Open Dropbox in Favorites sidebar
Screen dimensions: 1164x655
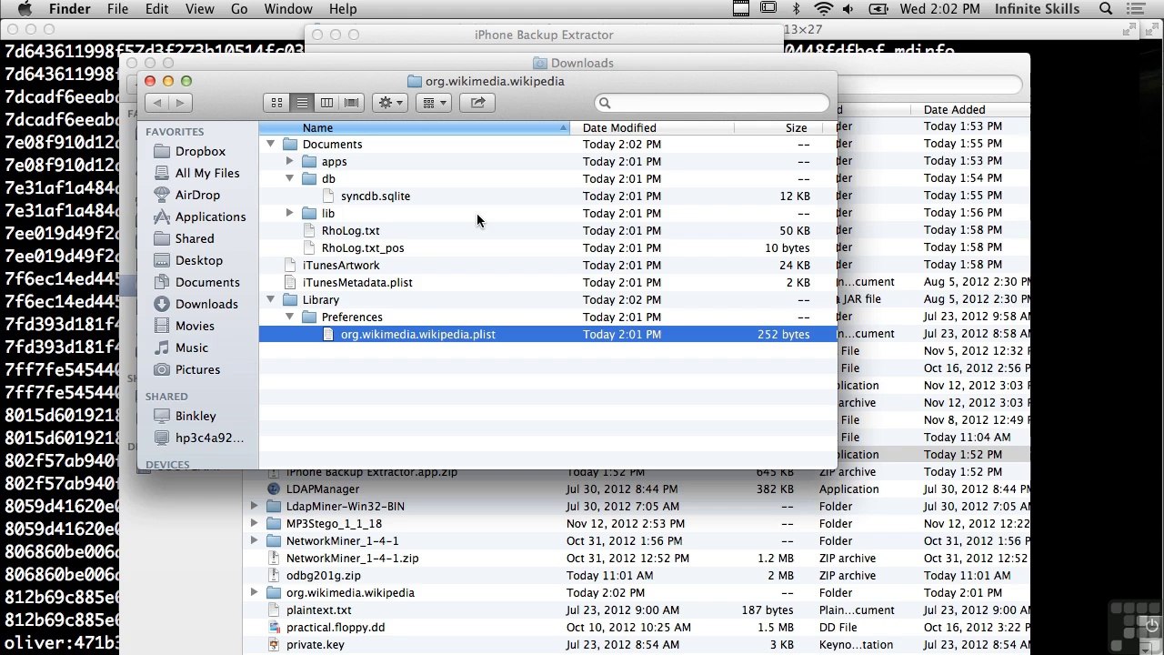point(199,151)
